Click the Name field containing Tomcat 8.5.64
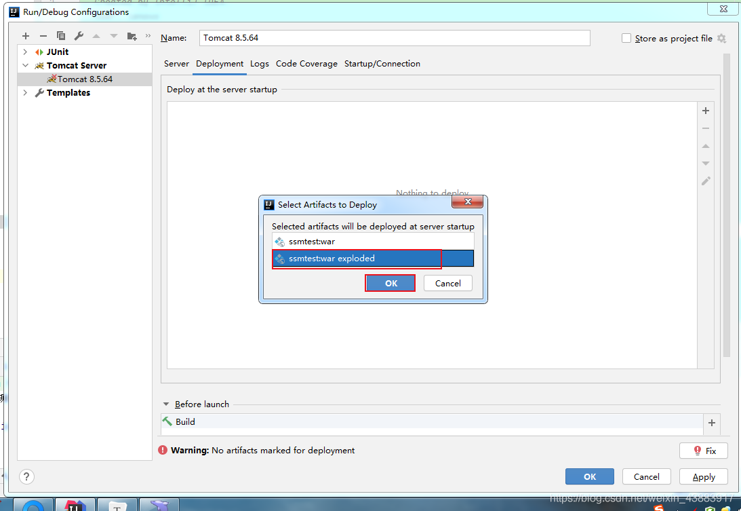 395,38
